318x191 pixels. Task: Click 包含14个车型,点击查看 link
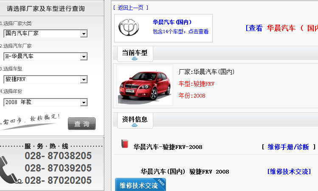coord(180,31)
